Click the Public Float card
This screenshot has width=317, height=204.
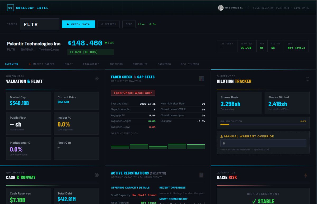click(x=29, y=123)
